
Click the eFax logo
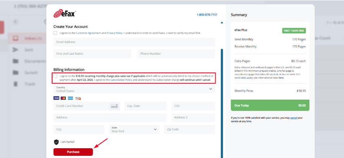pyautogui.click(x=65, y=13)
